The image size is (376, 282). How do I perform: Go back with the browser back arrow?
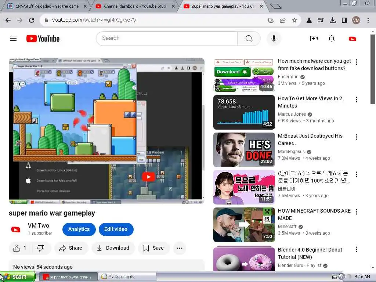[x=8, y=20]
